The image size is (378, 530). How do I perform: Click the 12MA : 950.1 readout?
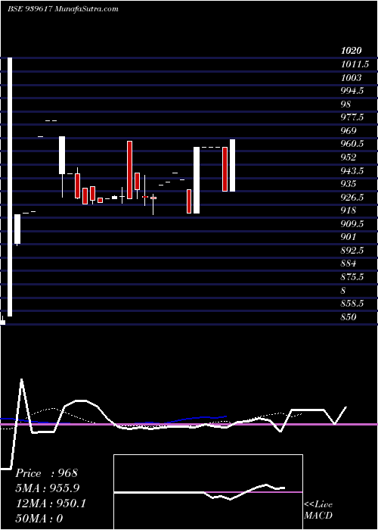(51, 503)
